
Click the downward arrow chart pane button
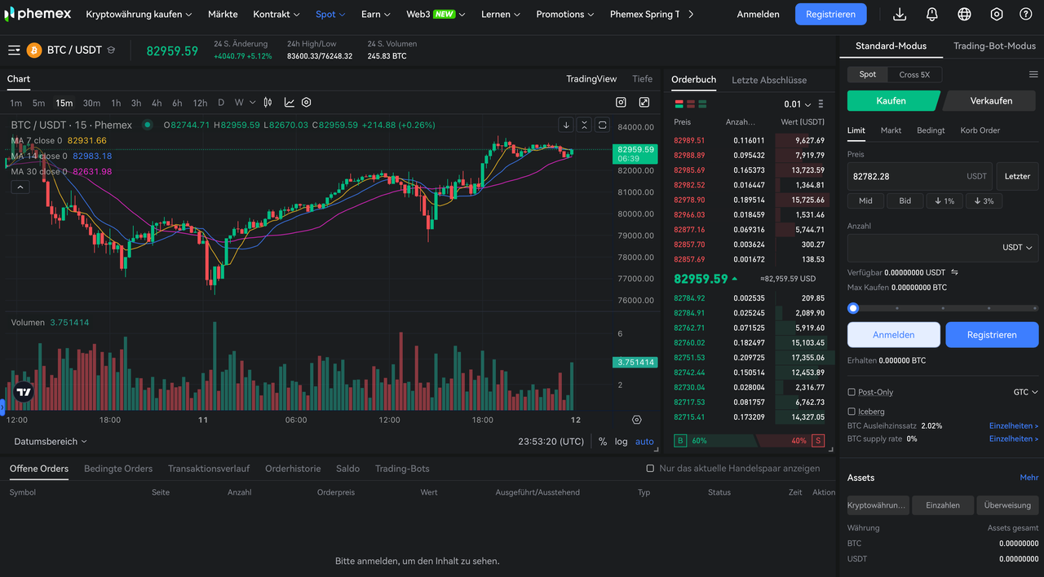(566, 125)
